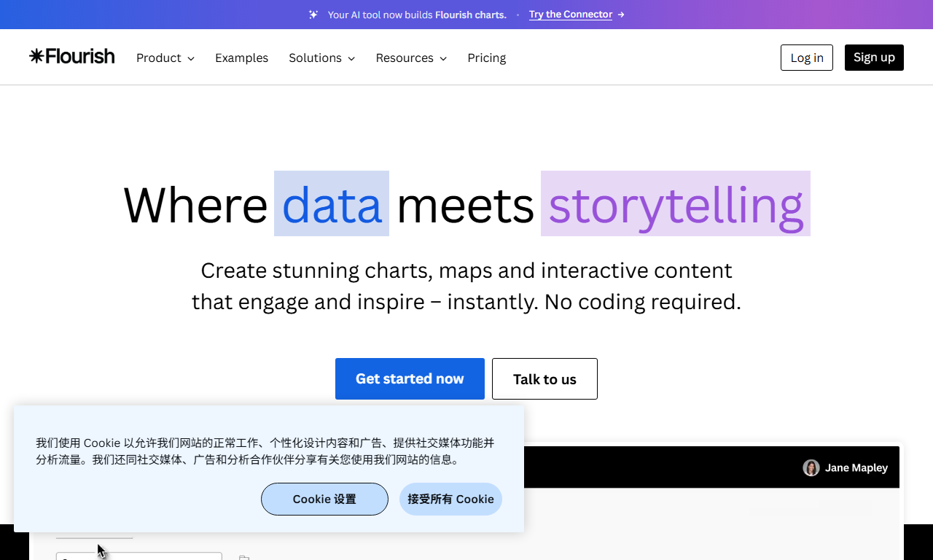Image resolution: width=933 pixels, height=560 pixels.
Task: Click the sparkle icon in the announcement banner
Action: (313, 15)
